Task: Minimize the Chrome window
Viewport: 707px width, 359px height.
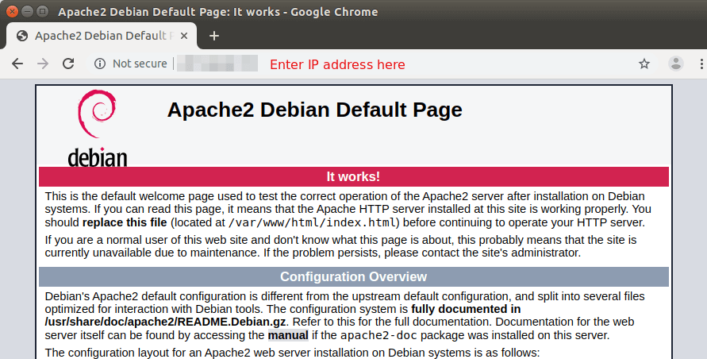Action: 27,12
